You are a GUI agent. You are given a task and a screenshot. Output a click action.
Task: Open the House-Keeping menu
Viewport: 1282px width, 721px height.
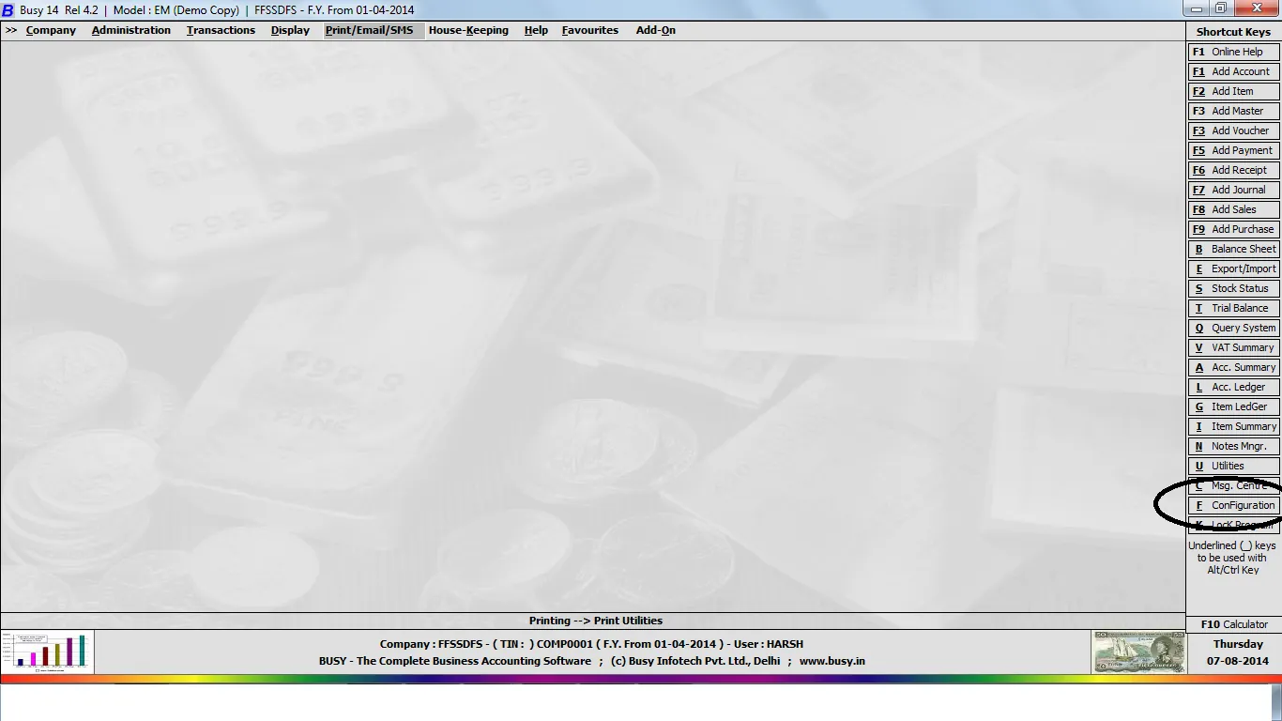468,30
